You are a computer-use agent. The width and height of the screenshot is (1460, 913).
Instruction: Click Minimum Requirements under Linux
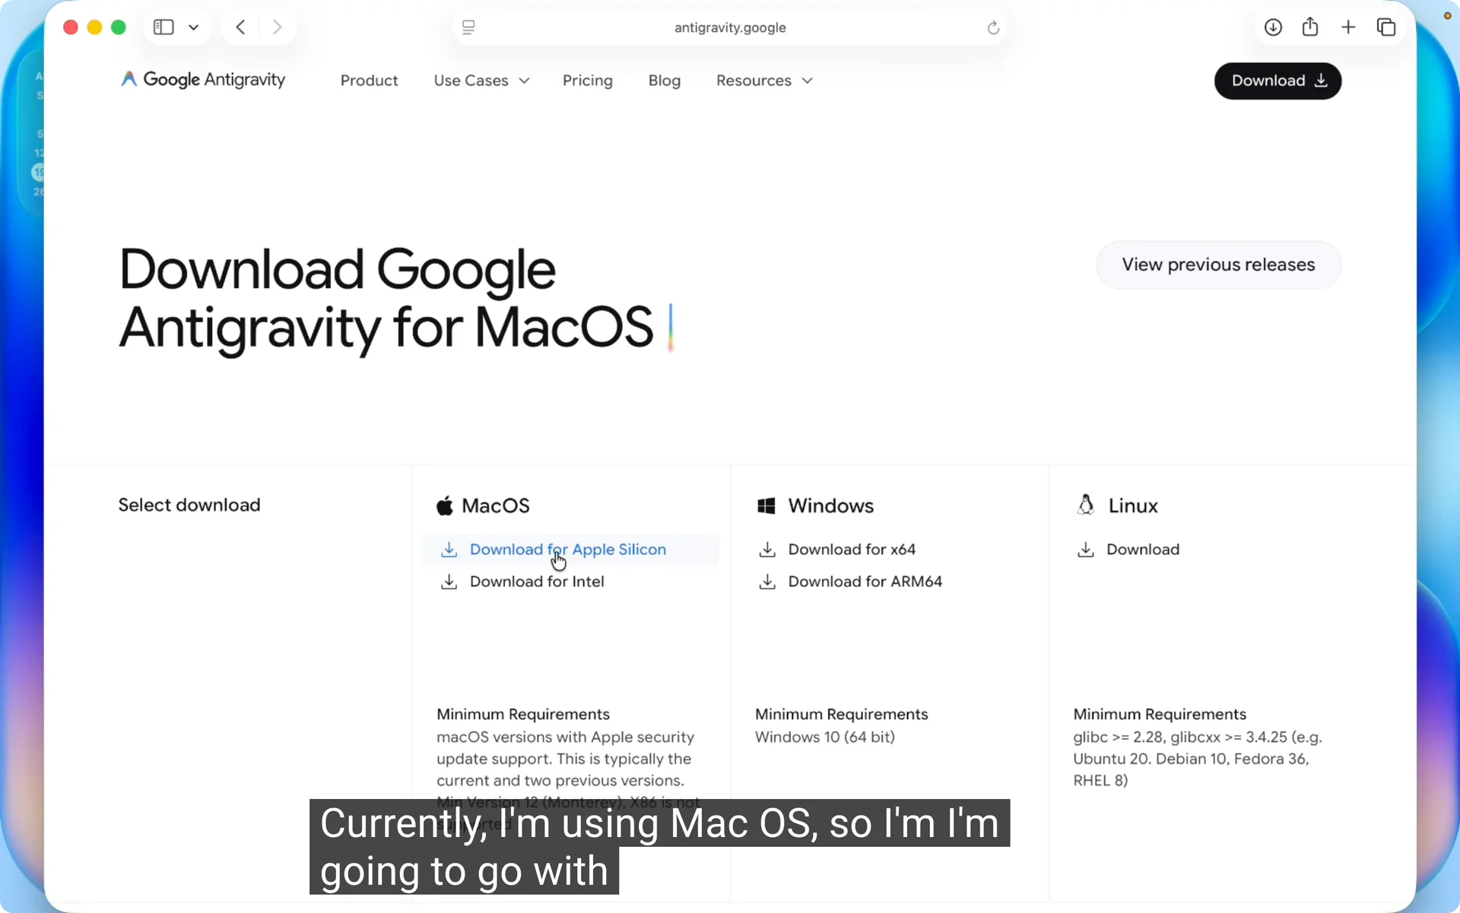(1160, 714)
